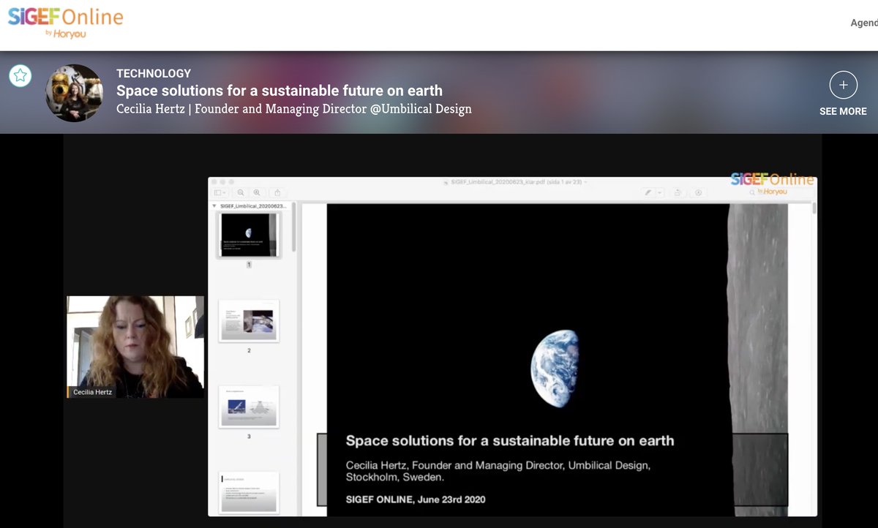Click the 'Cecilia Hertz' name tag on the webcam
Image resolution: width=878 pixels, height=528 pixels.
click(93, 392)
